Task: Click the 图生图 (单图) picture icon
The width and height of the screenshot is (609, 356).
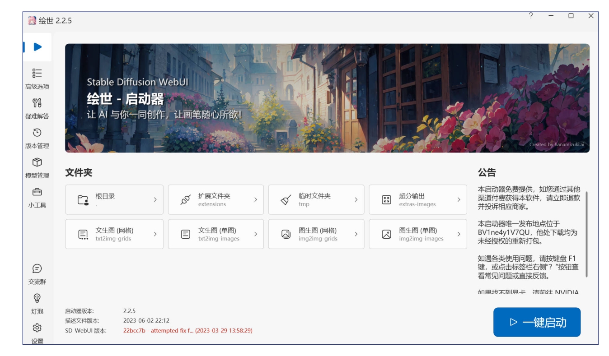Action: click(386, 234)
